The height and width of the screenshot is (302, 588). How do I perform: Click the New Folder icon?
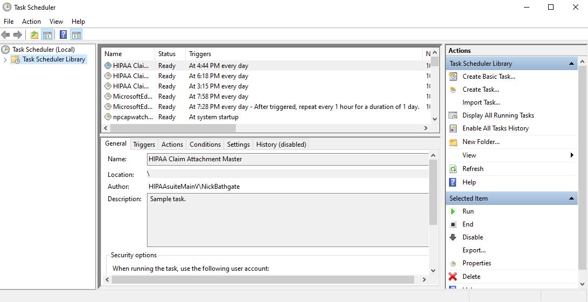click(453, 142)
